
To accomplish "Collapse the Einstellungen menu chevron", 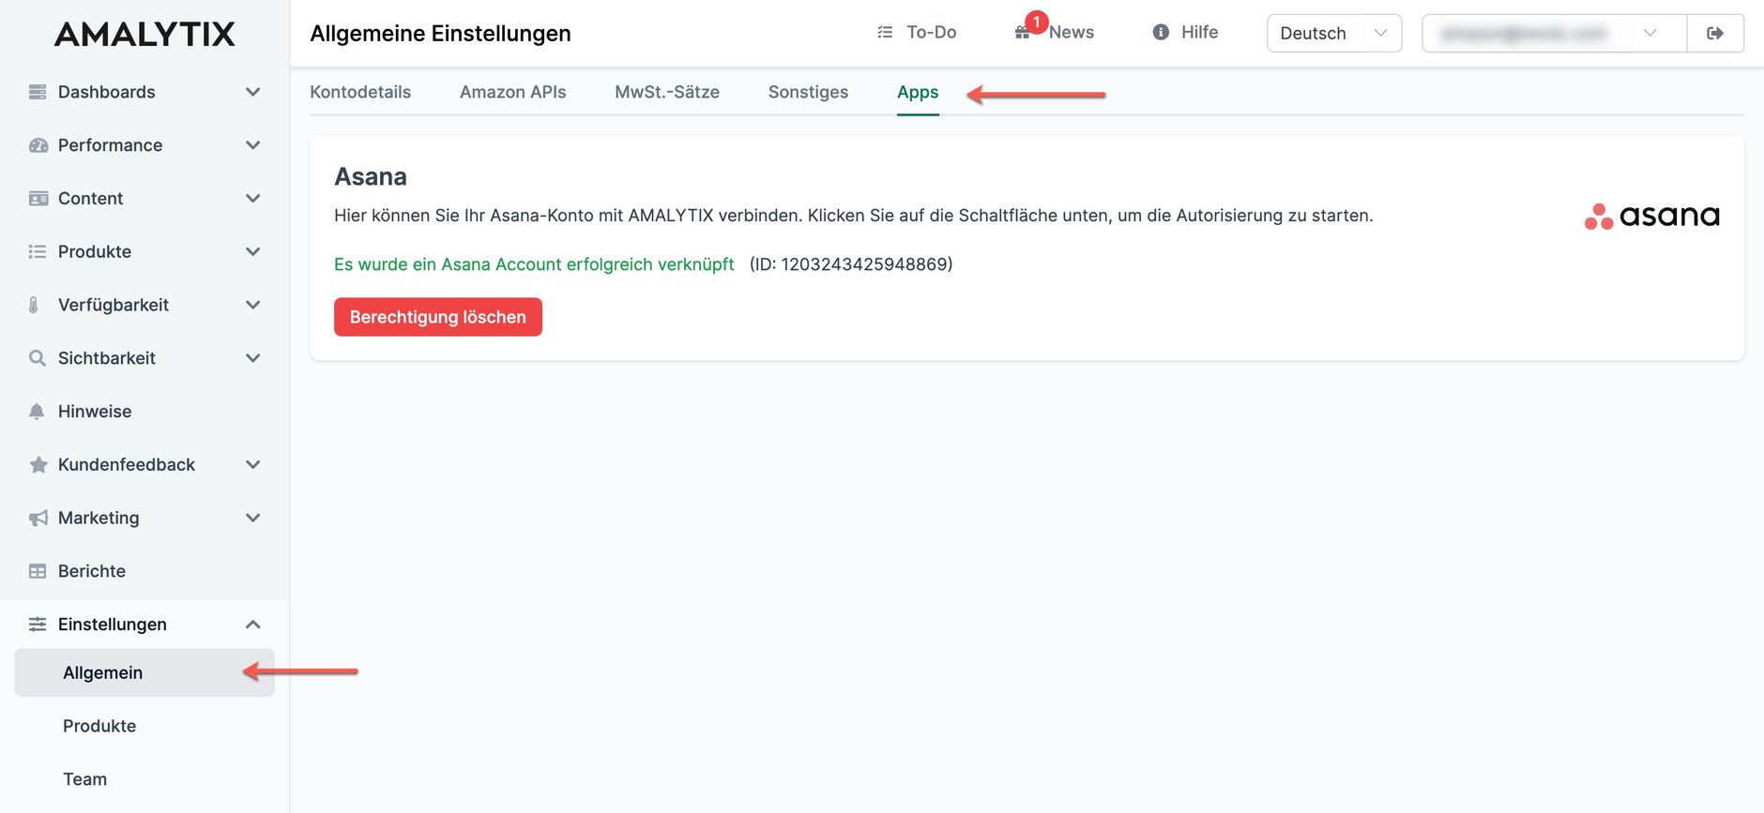I will (x=252, y=625).
